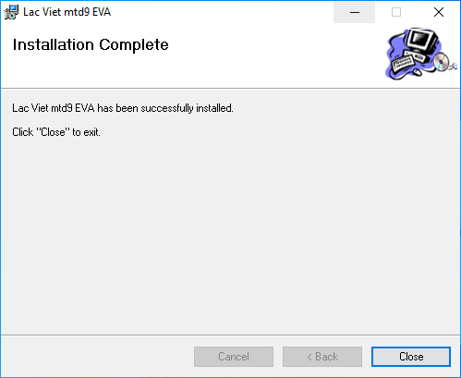The image size is (461, 378).
Task: Click the 'Click "Close" to exit' text
Action: click(x=56, y=132)
